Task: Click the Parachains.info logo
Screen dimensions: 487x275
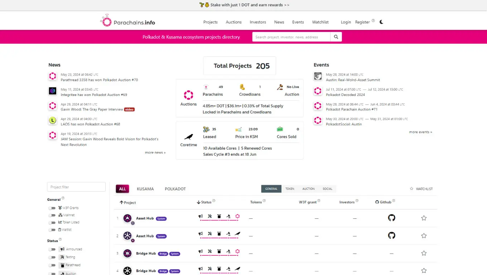Action: [x=127, y=21]
